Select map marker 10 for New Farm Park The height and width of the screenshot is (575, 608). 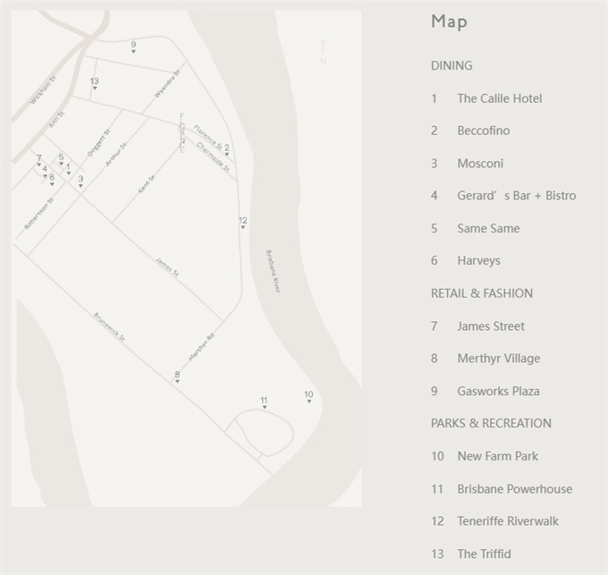[308, 397]
